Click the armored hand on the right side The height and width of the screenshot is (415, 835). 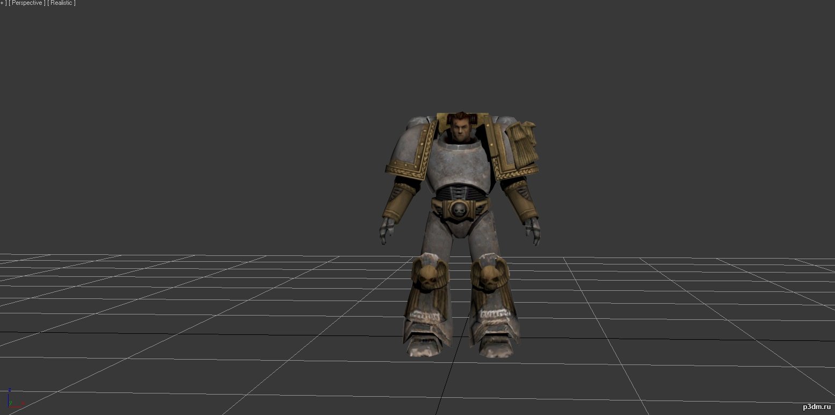pos(534,228)
